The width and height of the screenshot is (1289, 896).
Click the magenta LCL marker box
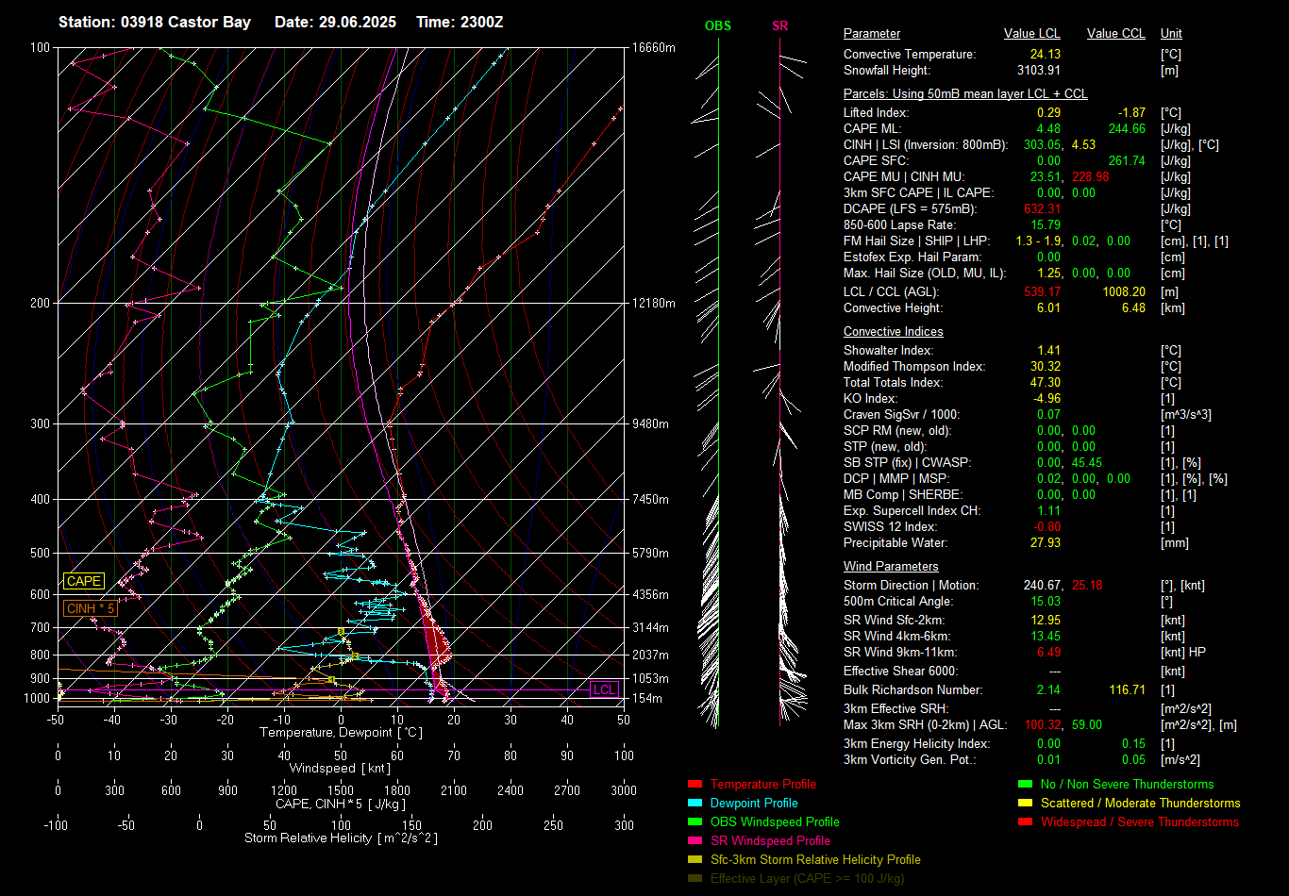point(604,689)
